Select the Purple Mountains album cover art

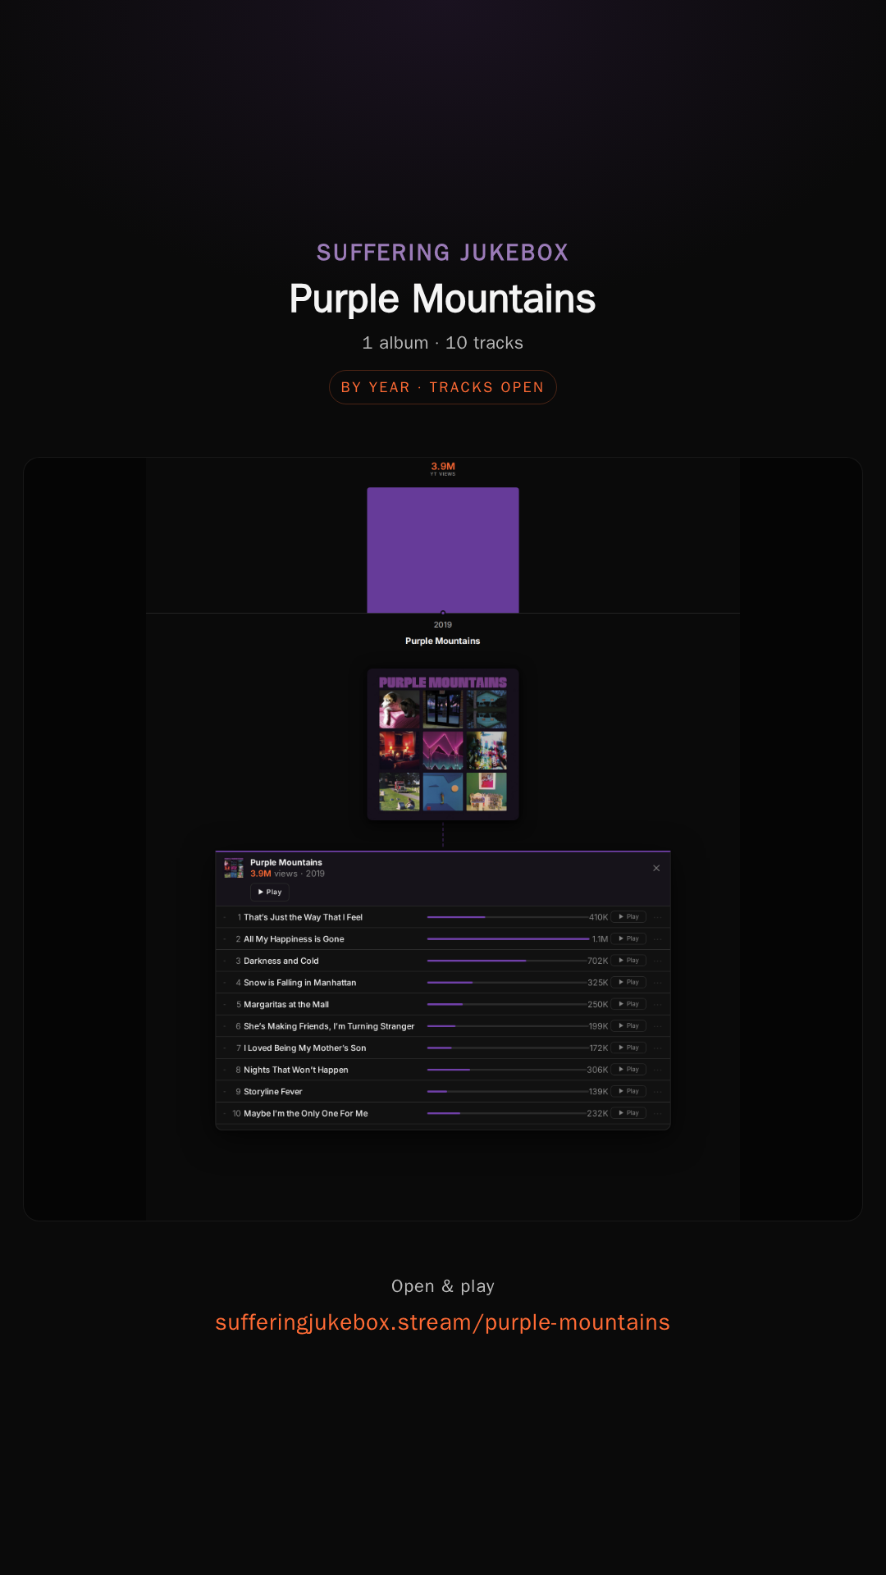(x=443, y=745)
